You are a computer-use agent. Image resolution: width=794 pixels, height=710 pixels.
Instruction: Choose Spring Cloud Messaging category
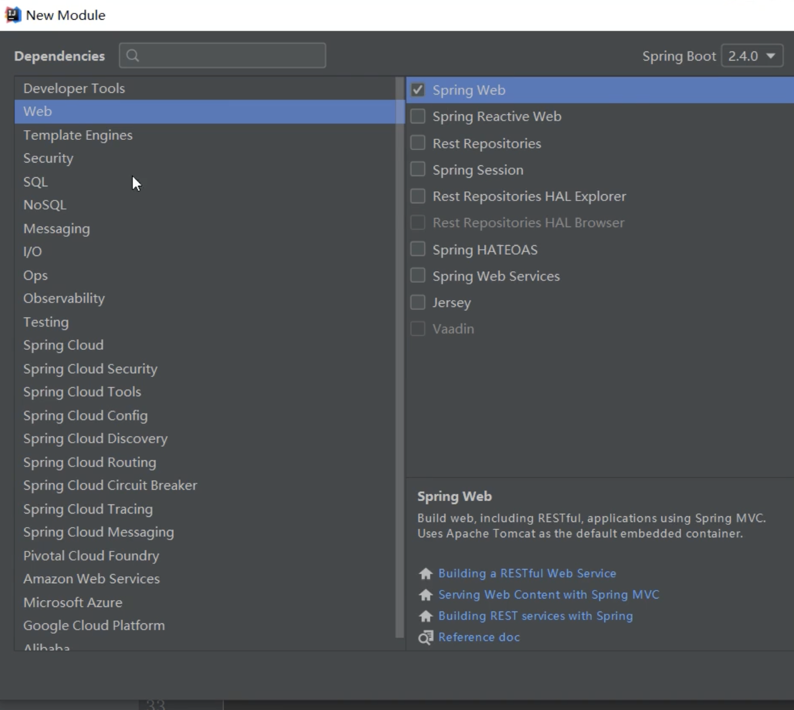206,532
